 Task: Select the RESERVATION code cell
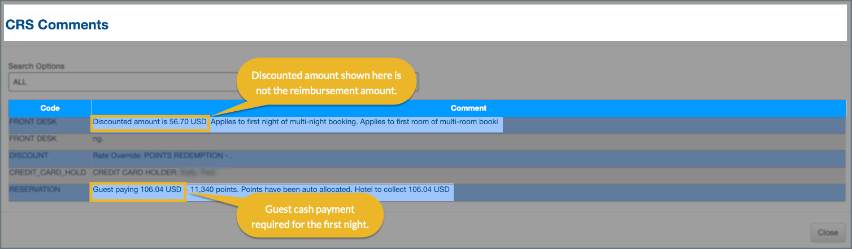coord(34,190)
